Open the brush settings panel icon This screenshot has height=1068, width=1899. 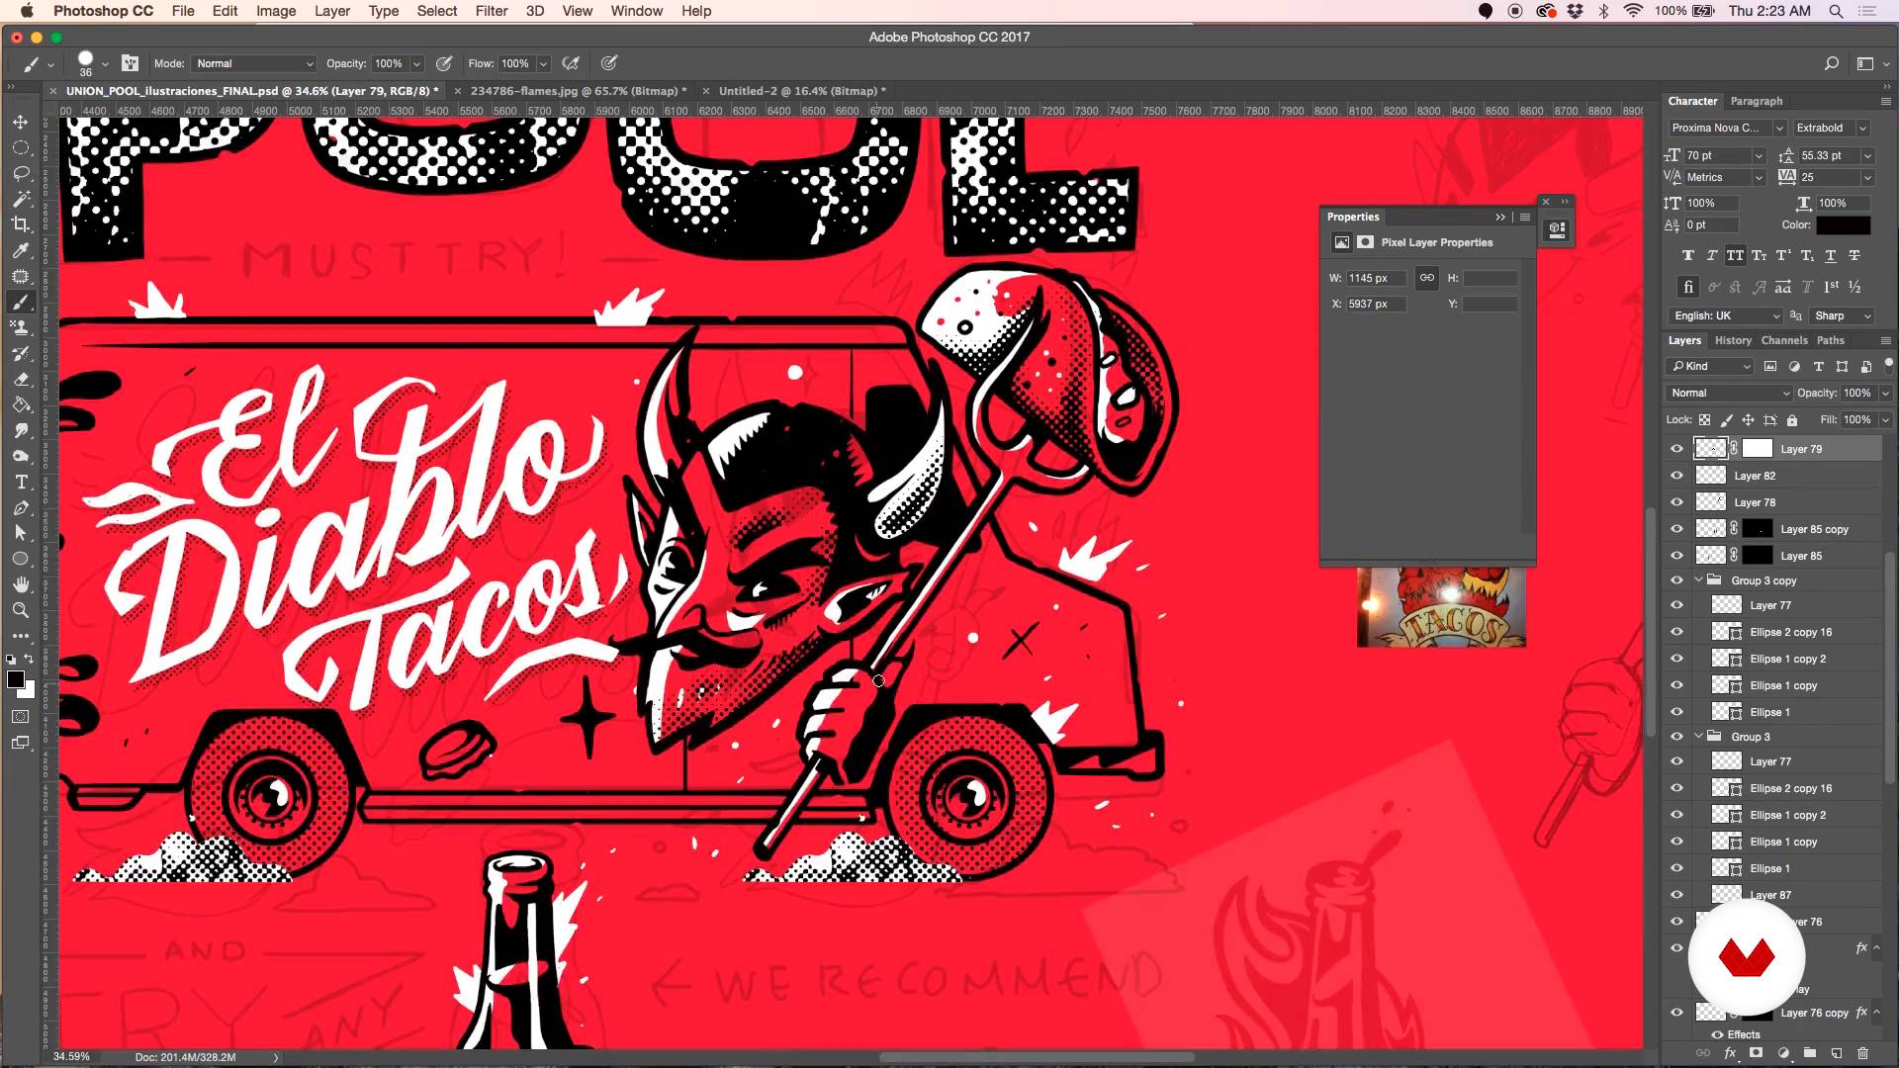tap(130, 63)
